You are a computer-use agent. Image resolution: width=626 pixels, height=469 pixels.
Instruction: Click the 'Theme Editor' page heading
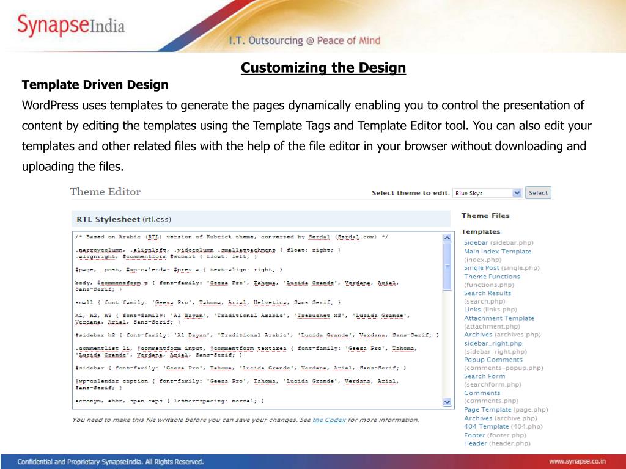[105, 192]
